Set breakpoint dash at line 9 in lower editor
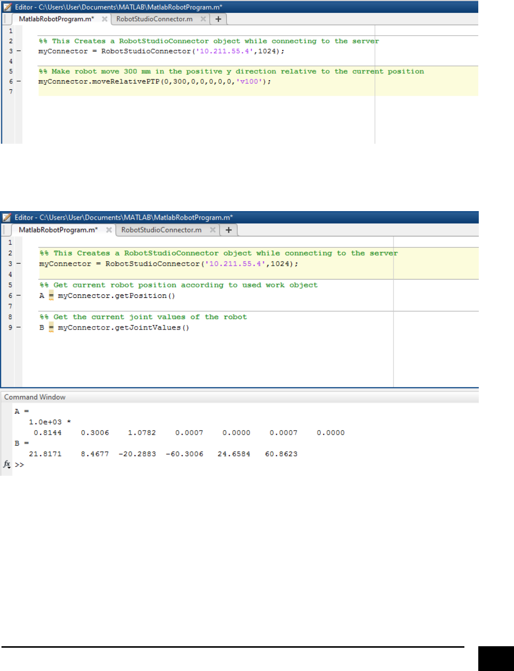The width and height of the screenshot is (514, 671). coord(19,328)
